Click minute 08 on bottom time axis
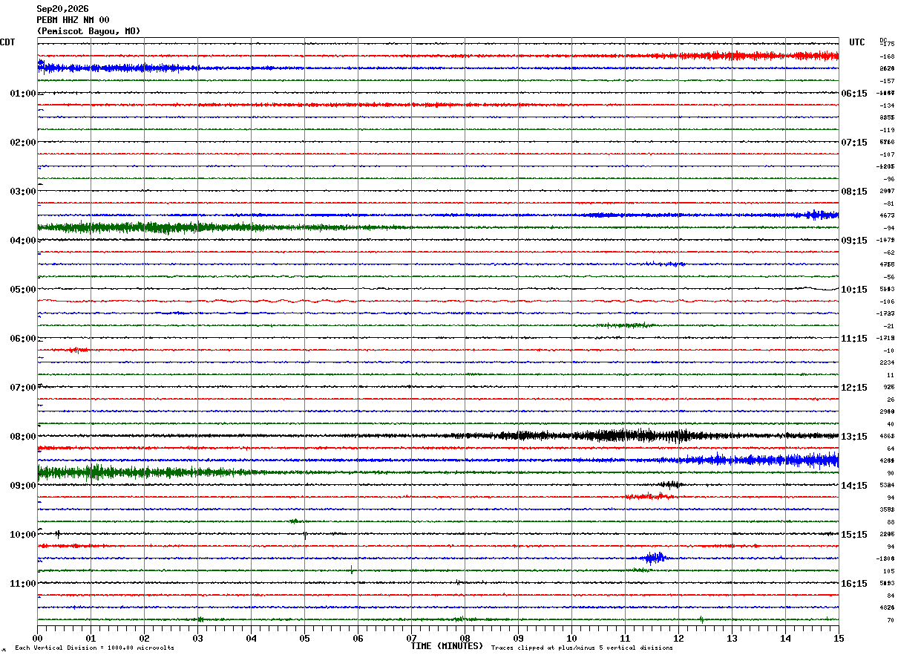The width and height of the screenshot is (898, 658). click(465, 638)
